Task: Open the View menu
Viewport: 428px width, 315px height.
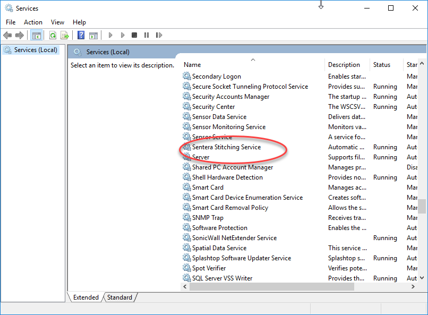Action: click(x=57, y=22)
